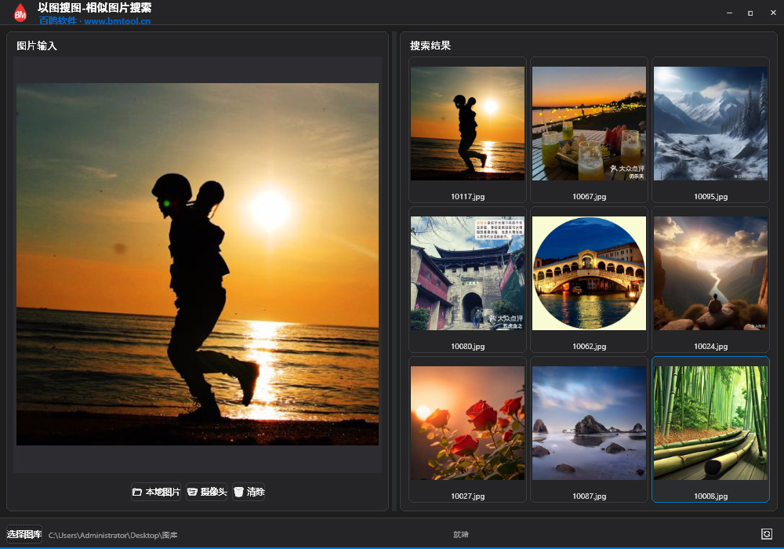Image resolution: width=784 pixels, height=549 pixels.
Task: Start the camera with 摄像头 button
Action: [x=207, y=492]
